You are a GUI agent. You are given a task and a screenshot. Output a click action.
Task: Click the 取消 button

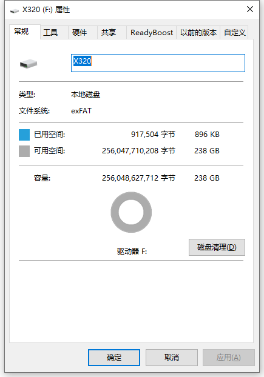coord(172,358)
